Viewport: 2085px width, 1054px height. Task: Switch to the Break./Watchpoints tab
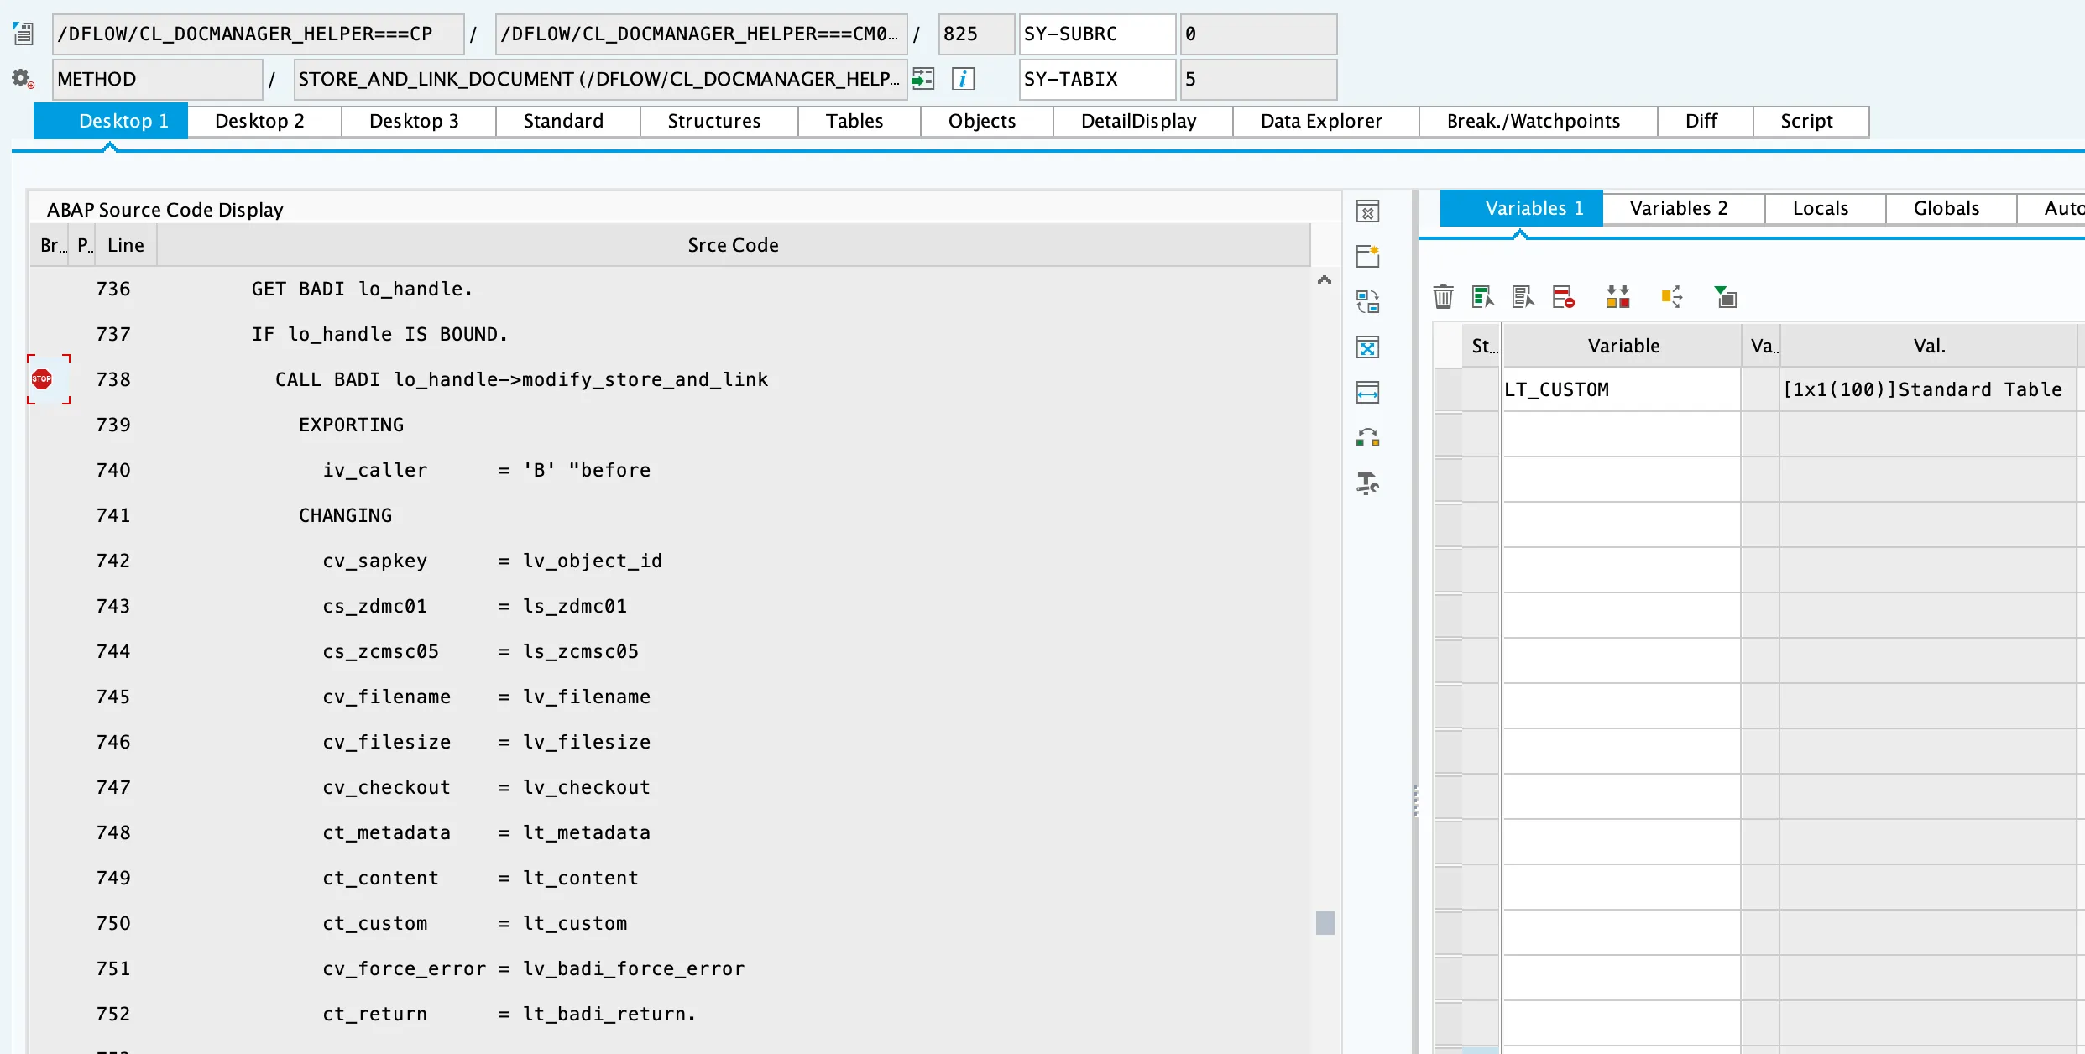coord(1533,121)
